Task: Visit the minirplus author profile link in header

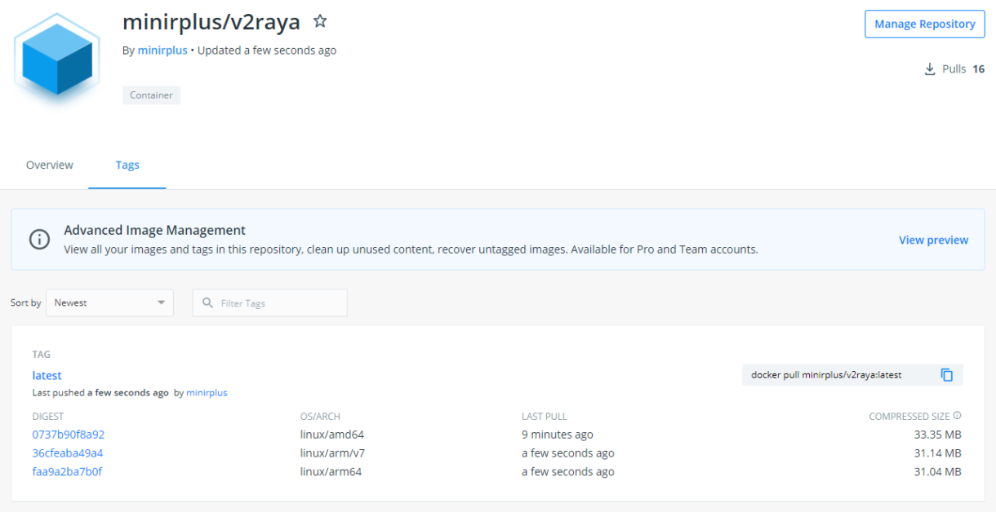Action: point(162,51)
